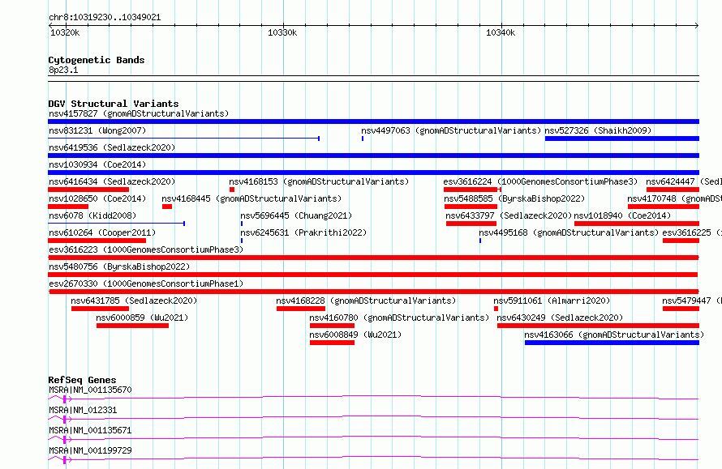The image size is (722, 469).
Task: Click the blue nsv527326 variant bar
Action: [622, 139]
